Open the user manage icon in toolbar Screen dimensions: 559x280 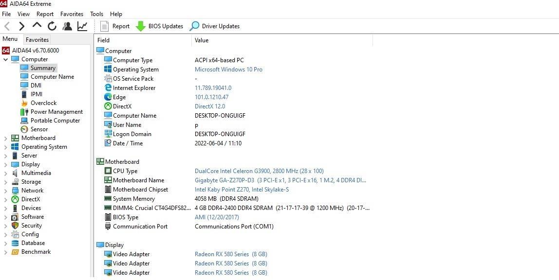pyautogui.click(x=67, y=26)
